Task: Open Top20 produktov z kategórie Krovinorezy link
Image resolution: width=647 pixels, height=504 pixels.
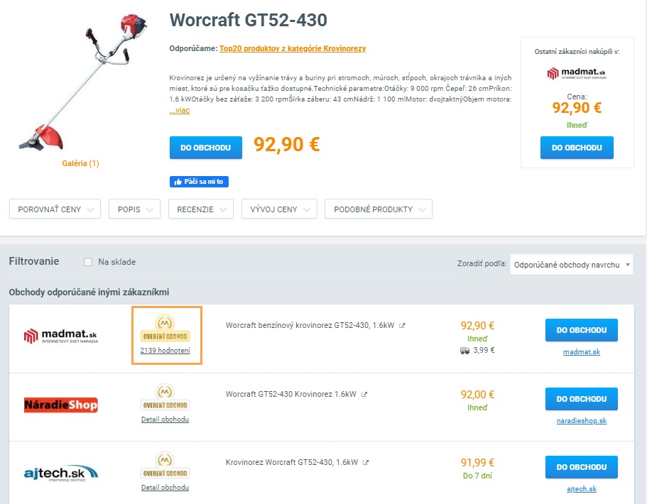Action: (x=293, y=48)
